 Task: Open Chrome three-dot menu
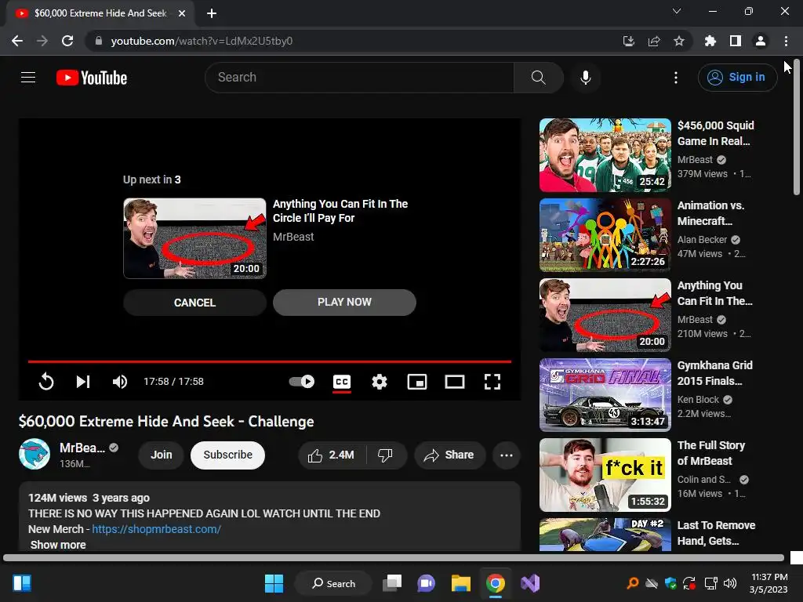786,41
